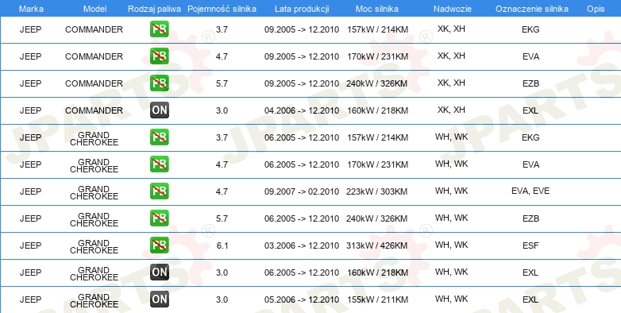The height and width of the screenshot is (313, 621).
Task: Click date range 09.2007 -> 02.2010
Action: tap(302, 191)
